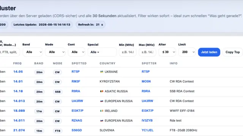
Task: Open frequency link 14.05
Action: pos(18,71)
